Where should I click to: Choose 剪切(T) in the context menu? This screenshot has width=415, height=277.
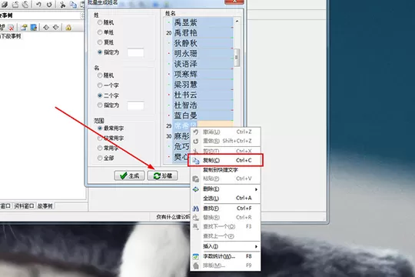[225, 151]
